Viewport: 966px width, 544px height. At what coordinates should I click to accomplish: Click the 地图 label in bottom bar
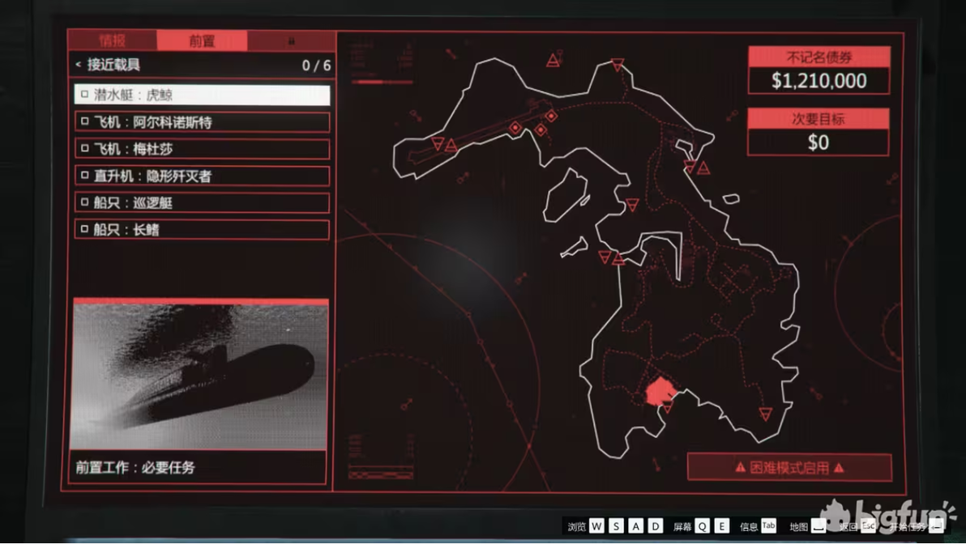pos(799,527)
